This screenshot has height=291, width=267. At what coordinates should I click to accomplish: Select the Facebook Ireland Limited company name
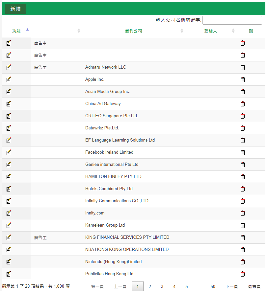coord(109,152)
